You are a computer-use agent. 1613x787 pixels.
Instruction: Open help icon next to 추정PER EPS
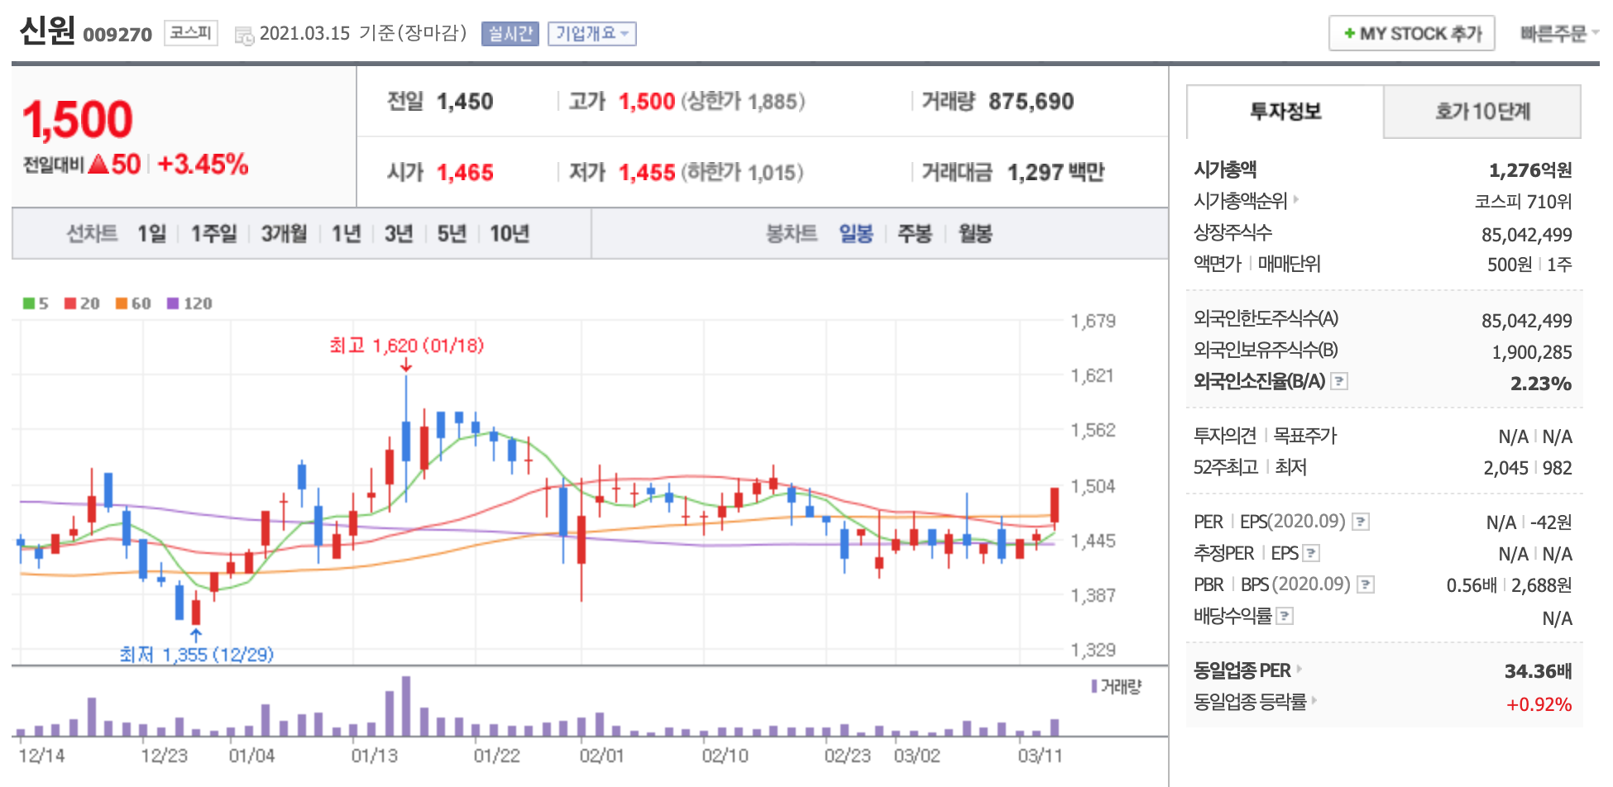(1311, 553)
